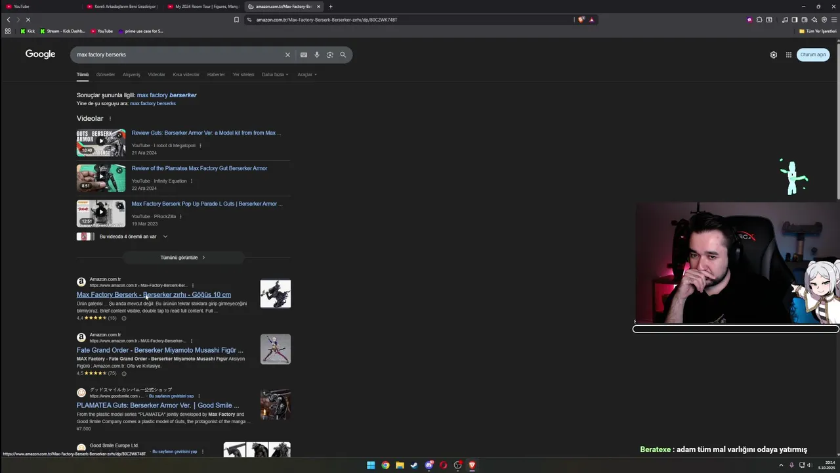Image resolution: width=840 pixels, height=473 pixels.
Task: Translate Good Smile page: Bu sayfanın çevirisini yap
Action: [171, 396]
